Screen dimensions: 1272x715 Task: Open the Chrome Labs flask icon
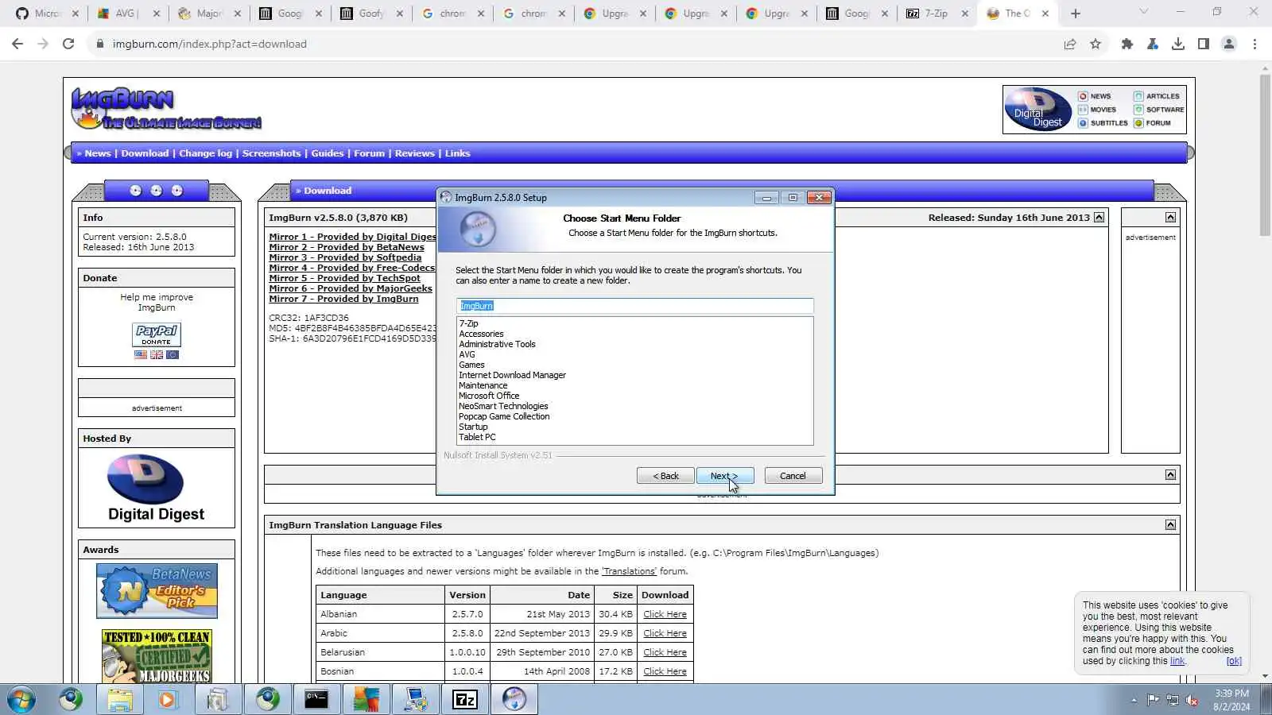pos(1153,44)
